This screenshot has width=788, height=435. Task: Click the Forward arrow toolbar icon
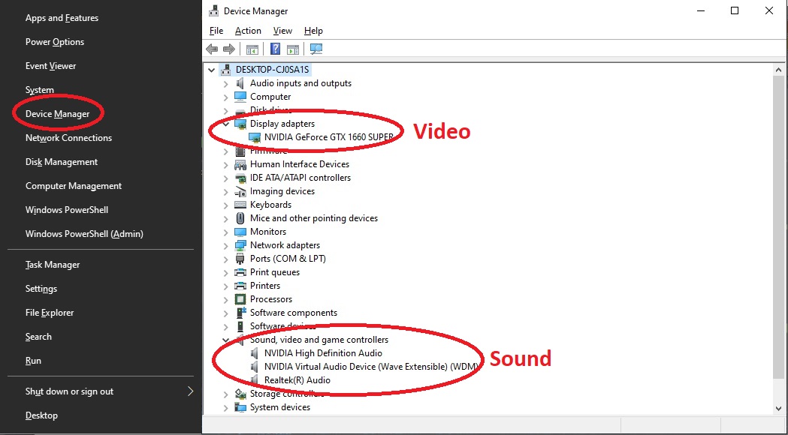(x=229, y=49)
